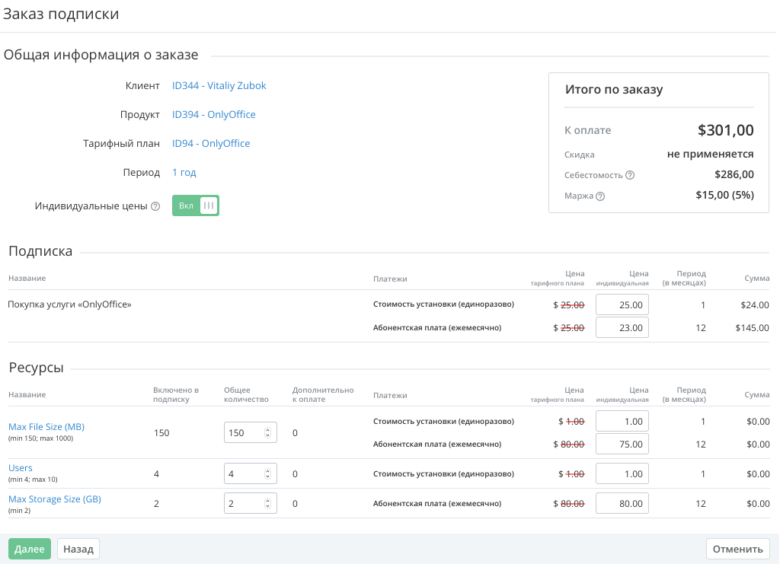The image size is (780, 564).
Task: Click the help icon beside Себестоимость
Action: [x=630, y=175]
